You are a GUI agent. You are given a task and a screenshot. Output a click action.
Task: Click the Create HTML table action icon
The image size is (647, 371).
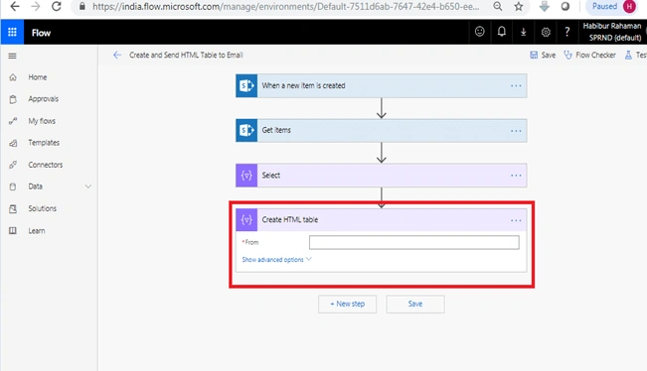tap(246, 220)
